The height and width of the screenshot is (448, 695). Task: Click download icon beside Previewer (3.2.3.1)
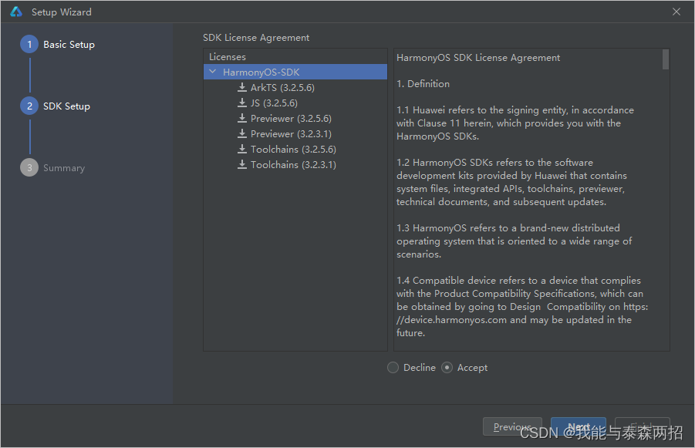coord(242,133)
